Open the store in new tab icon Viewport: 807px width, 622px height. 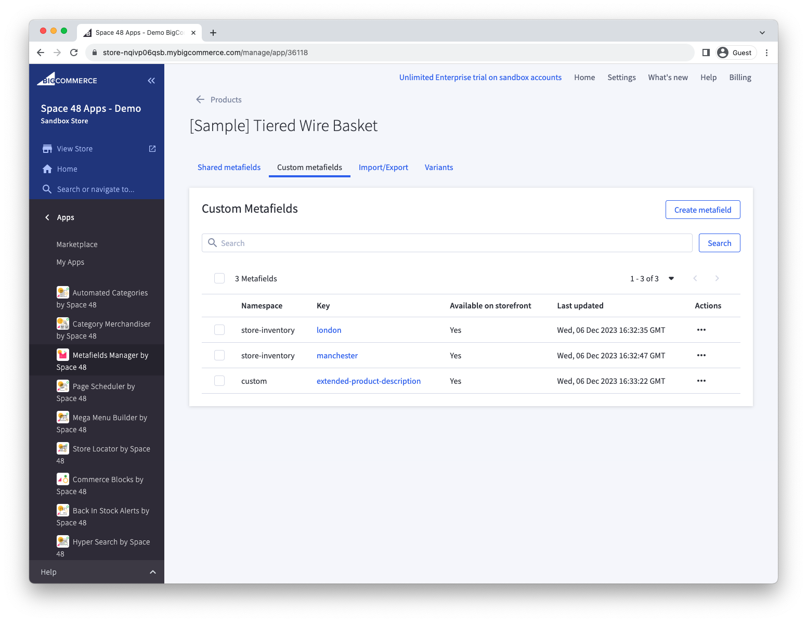pos(152,149)
